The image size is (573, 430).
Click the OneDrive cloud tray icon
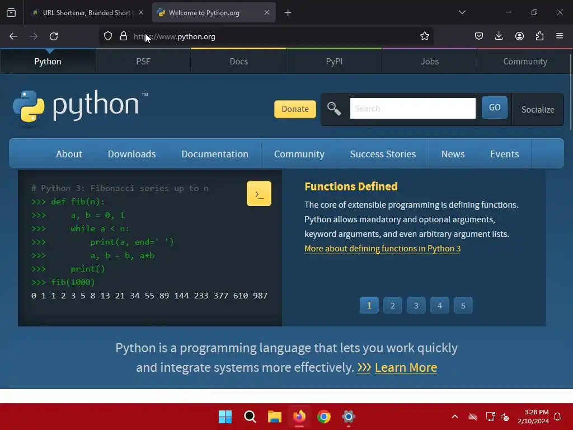coord(472,417)
